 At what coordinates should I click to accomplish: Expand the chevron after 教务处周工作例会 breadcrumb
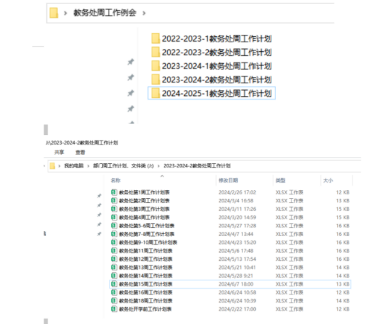coord(144,13)
